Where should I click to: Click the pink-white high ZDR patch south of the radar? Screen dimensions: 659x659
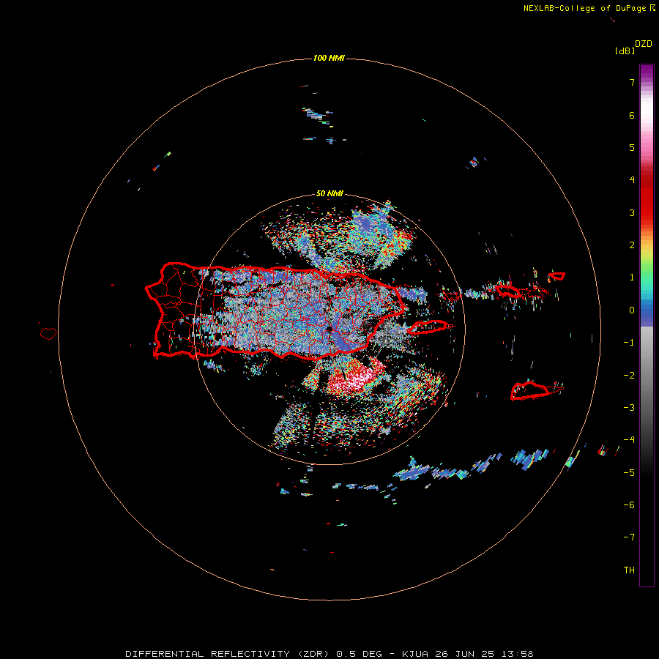355,377
